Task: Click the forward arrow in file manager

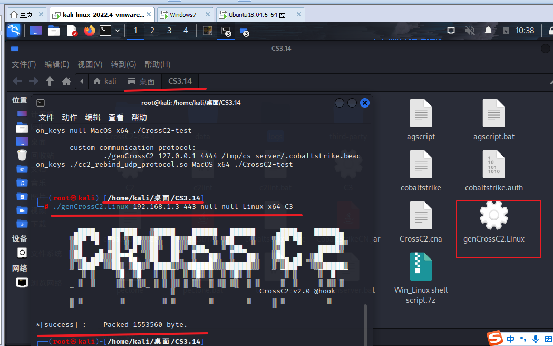Action: pos(34,81)
